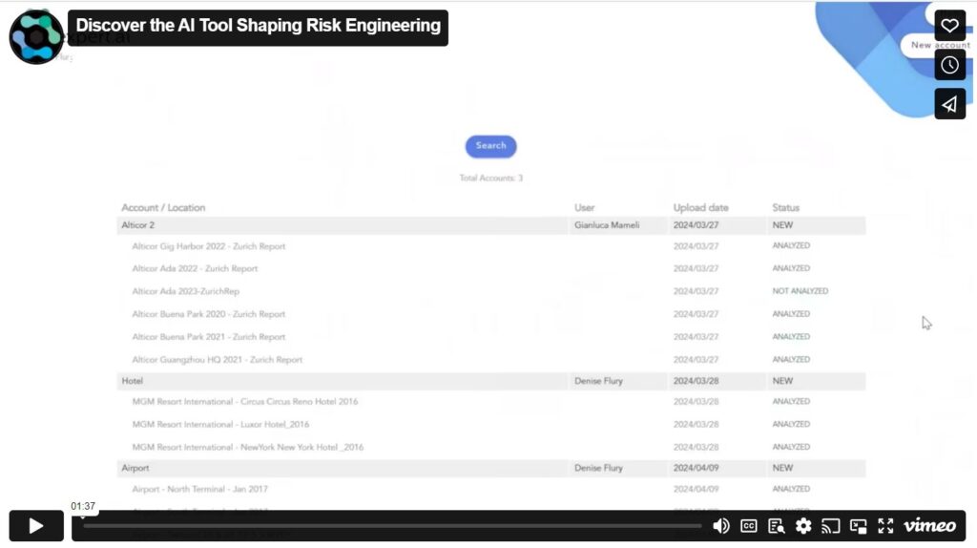Open Circus Circus Reno Hotel 2016 report
The image size is (977, 548).
[x=245, y=402]
